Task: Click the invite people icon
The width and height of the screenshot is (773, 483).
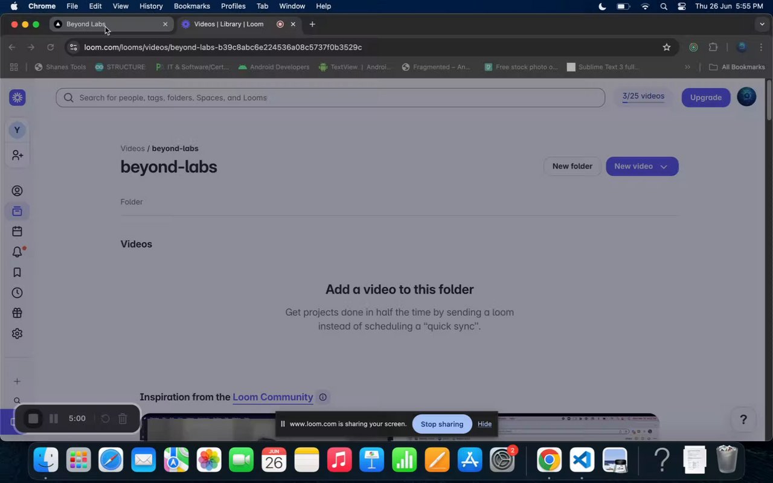Action: (18, 155)
